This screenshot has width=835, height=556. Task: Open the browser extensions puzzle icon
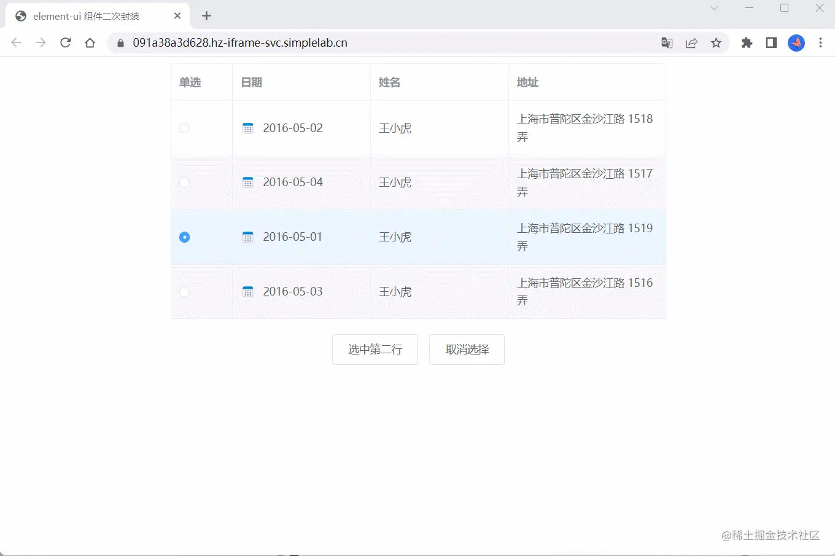click(x=747, y=43)
